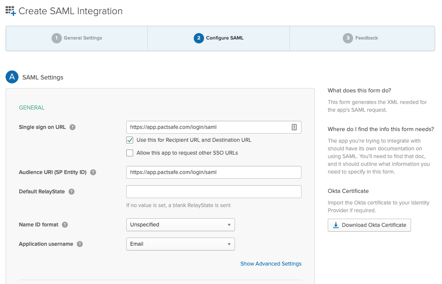Uncheck Use this for Recipient URL and Destination URL
442x284 pixels.
tap(130, 140)
